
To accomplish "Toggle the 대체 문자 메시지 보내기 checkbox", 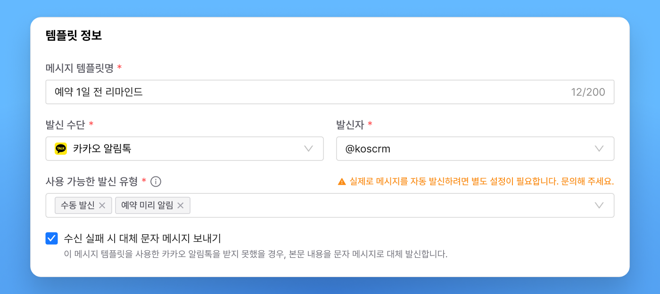I will tap(52, 238).
